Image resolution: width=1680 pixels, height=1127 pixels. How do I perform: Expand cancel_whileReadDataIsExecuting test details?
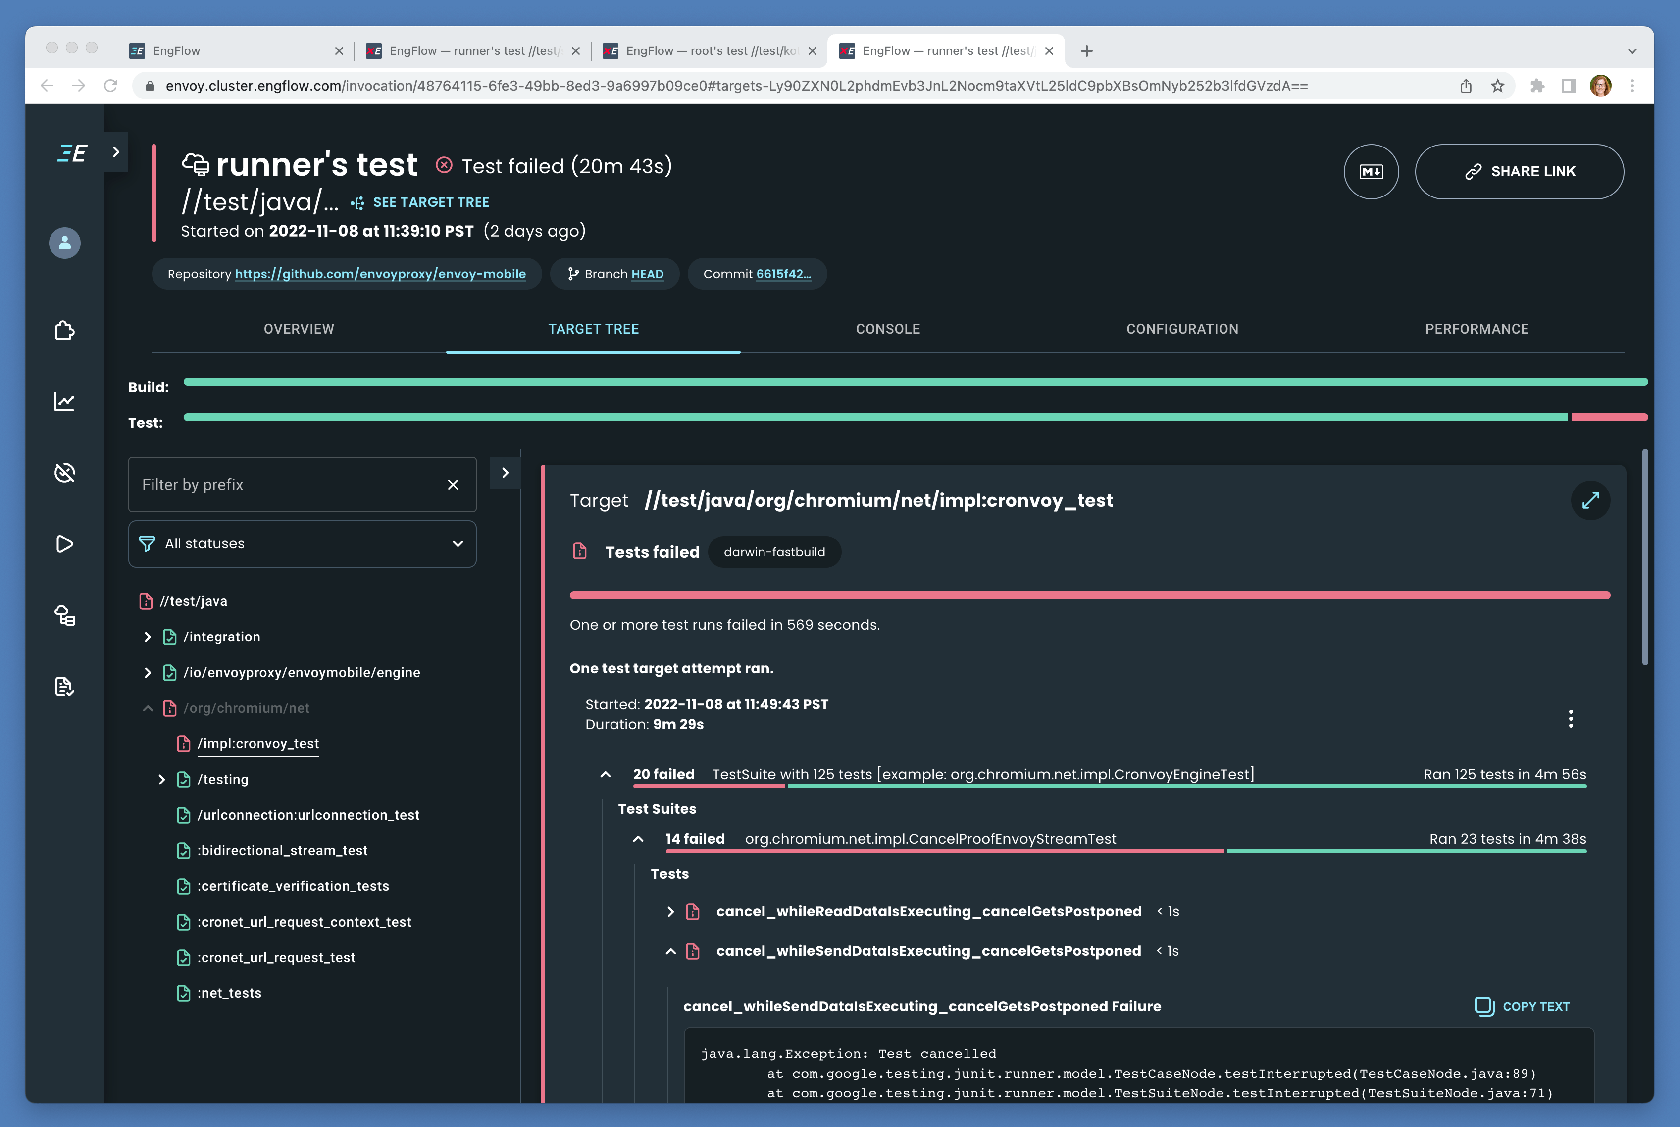[670, 911]
